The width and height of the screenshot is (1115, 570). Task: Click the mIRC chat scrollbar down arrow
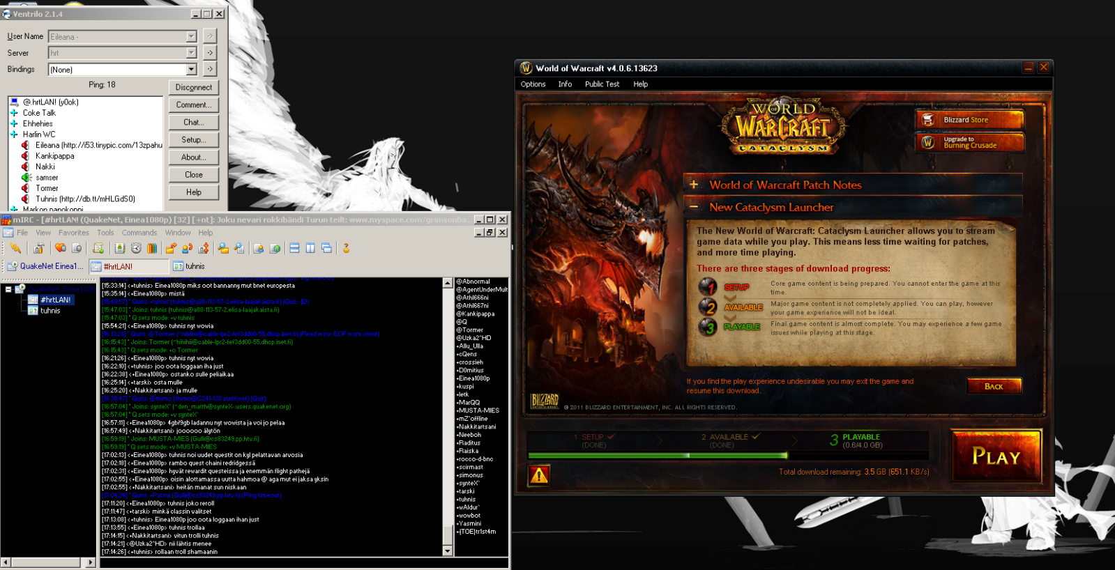pyautogui.click(x=448, y=550)
